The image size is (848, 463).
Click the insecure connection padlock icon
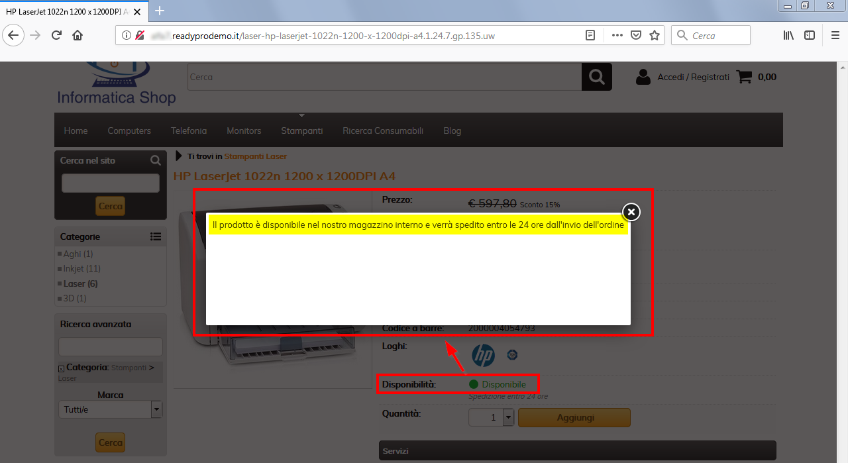click(140, 36)
